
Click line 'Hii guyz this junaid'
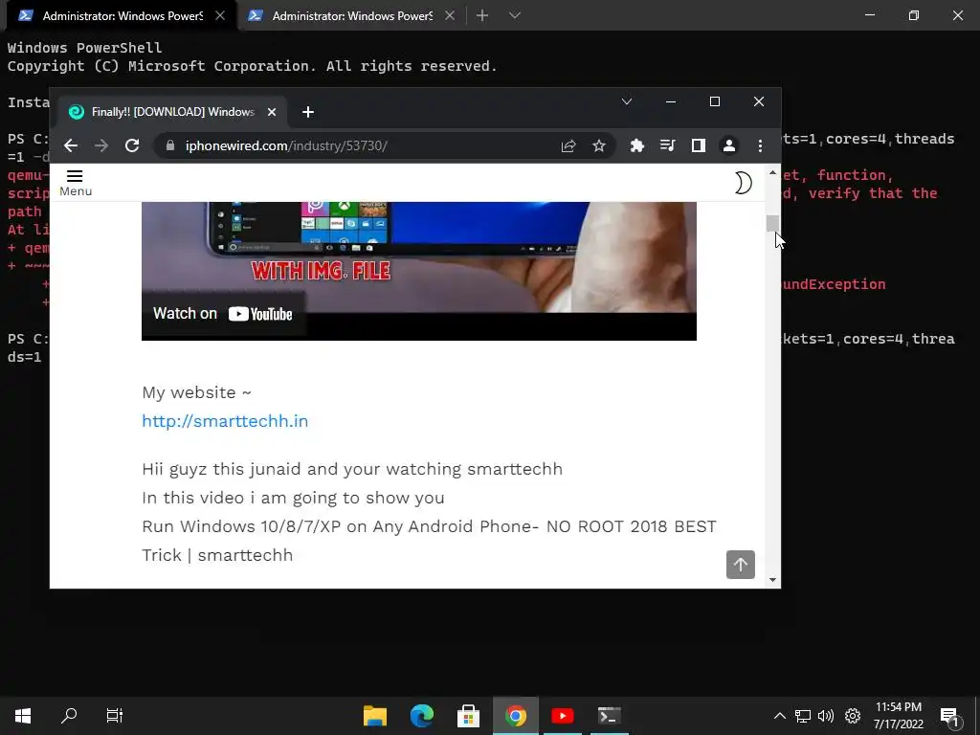click(x=352, y=469)
